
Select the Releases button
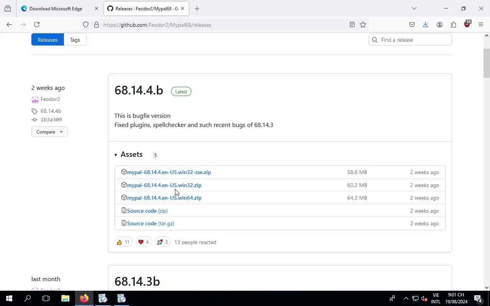47,40
